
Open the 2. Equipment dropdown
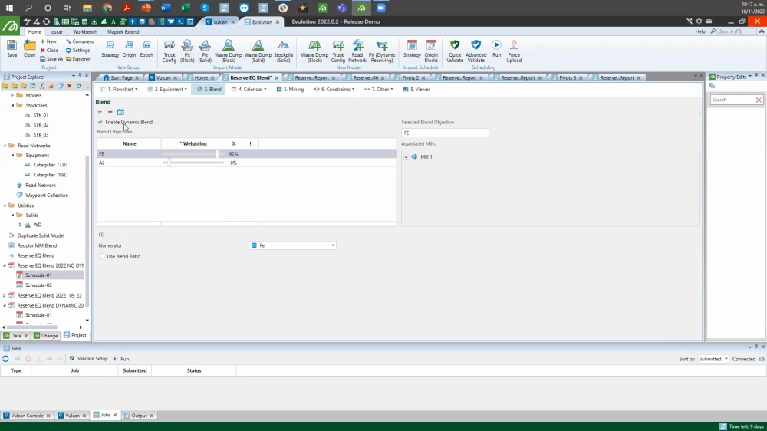tap(167, 90)
